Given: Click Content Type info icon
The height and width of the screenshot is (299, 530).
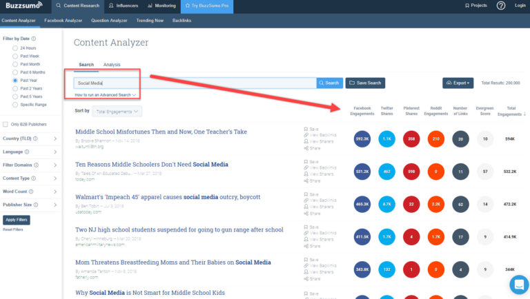Looking at the screenshot, I should (x=33, y=178).
